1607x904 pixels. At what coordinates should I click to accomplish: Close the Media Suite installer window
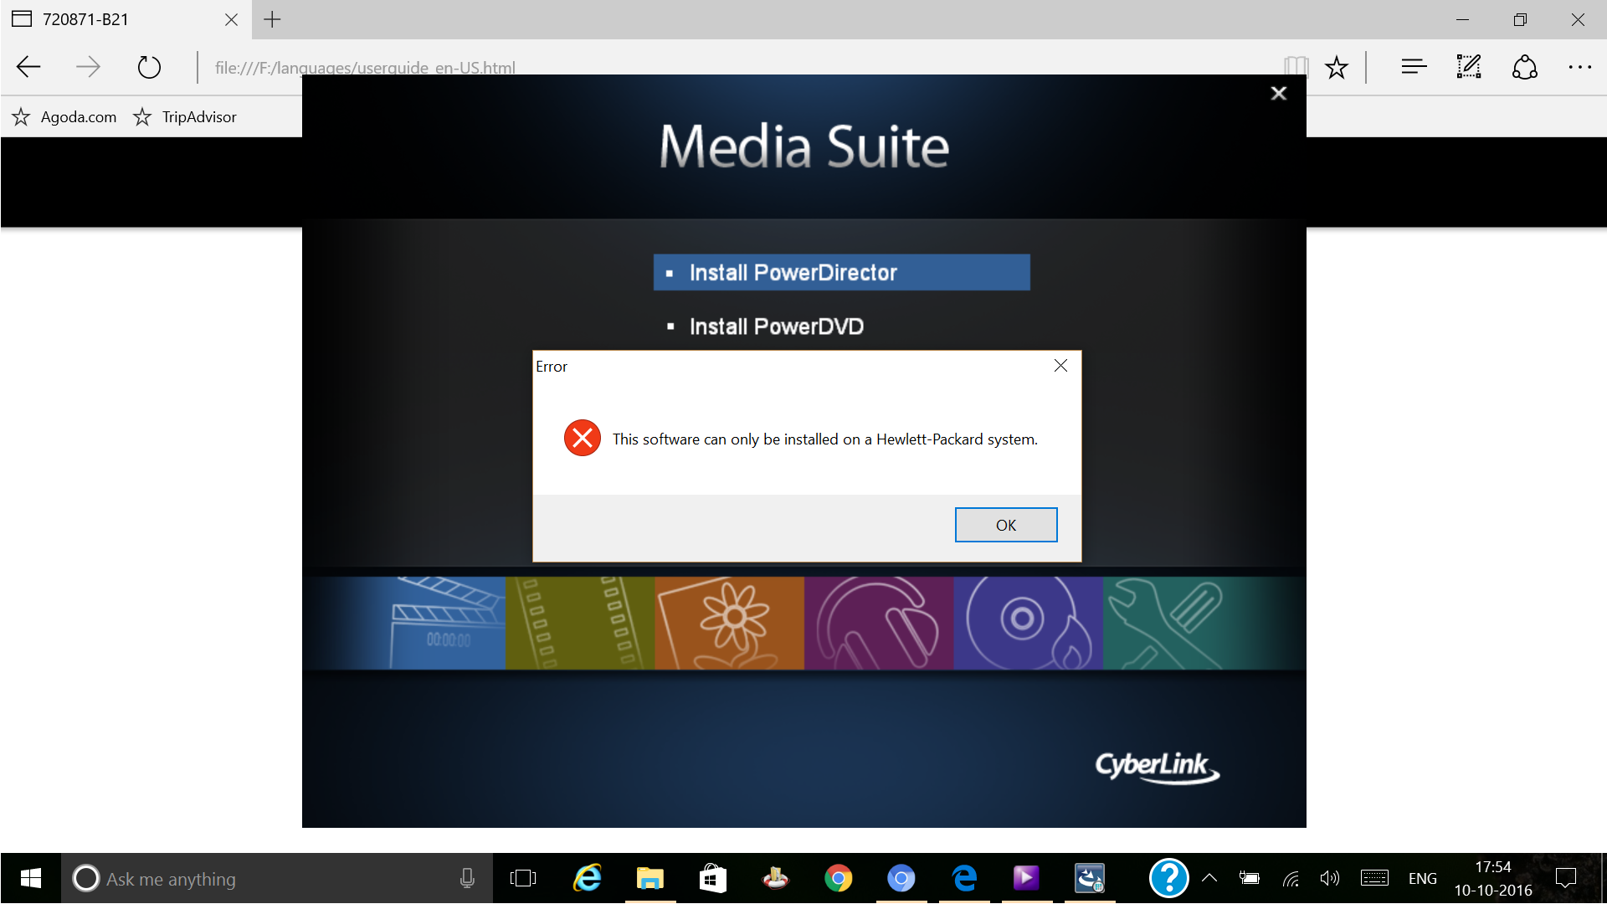click(x=1278, y=93)
